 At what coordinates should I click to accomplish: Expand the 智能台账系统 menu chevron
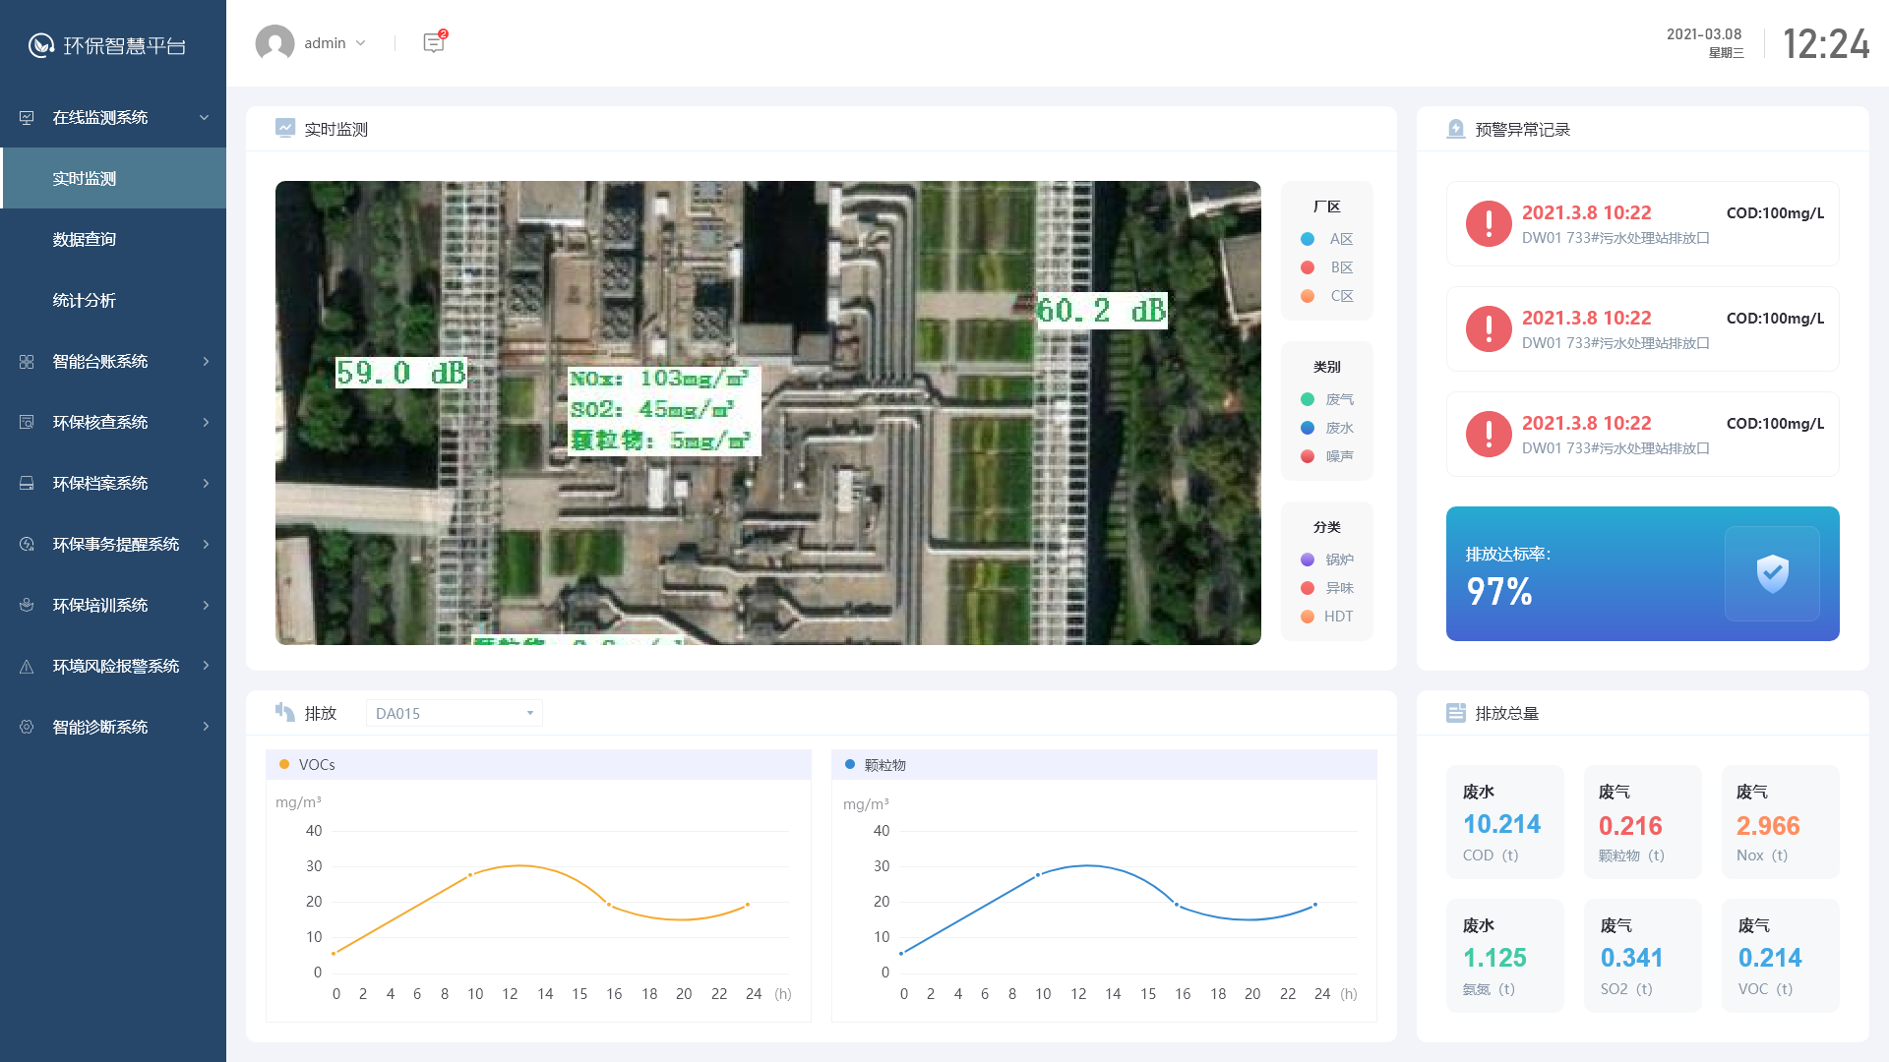206,361
